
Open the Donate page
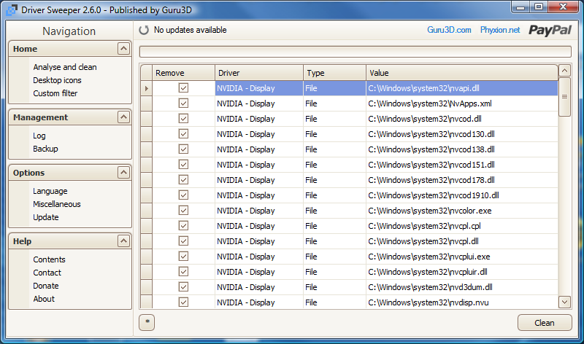point(46,286)
